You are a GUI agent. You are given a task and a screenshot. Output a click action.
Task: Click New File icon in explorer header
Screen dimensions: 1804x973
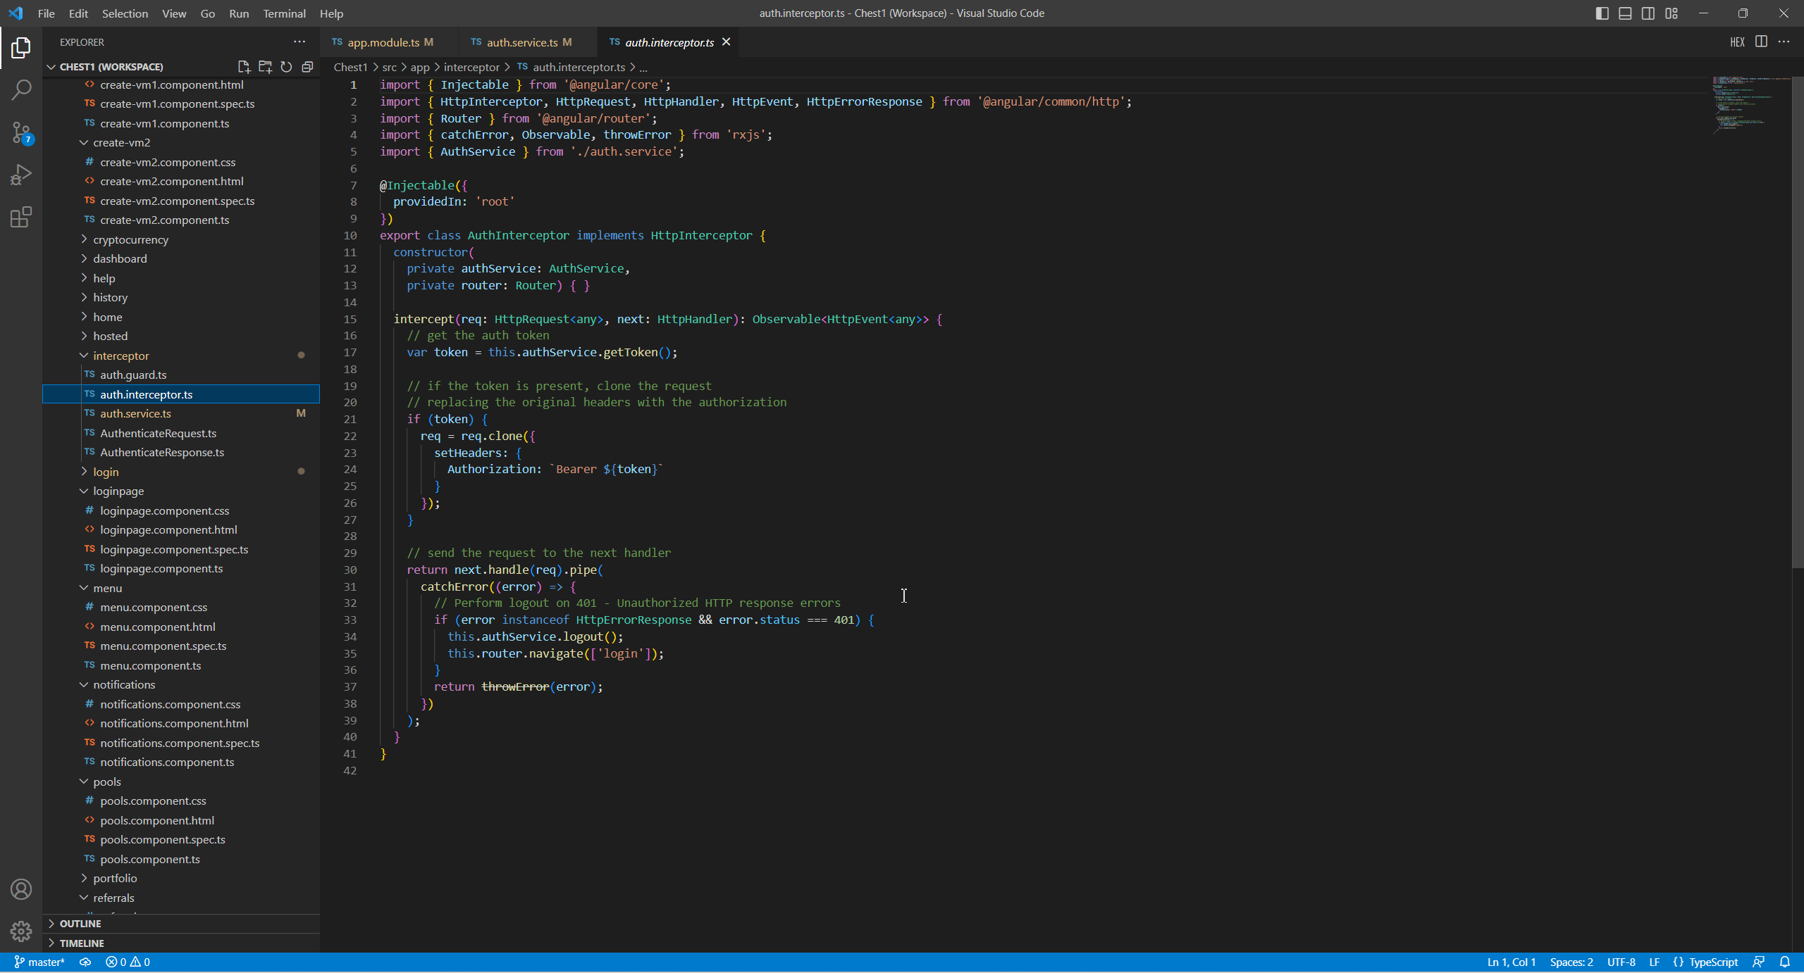pyautogui.click(x=244, y=67)
